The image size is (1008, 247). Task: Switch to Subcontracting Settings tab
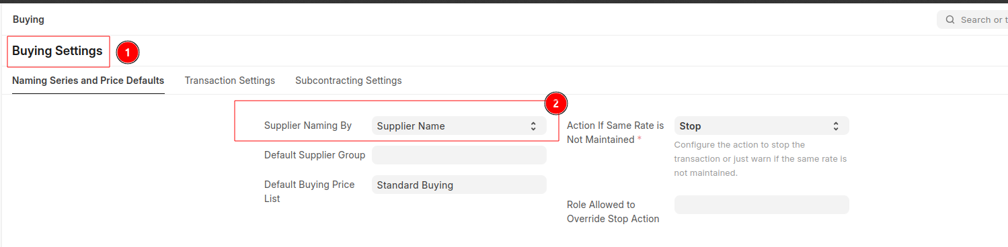coord(348,81)
